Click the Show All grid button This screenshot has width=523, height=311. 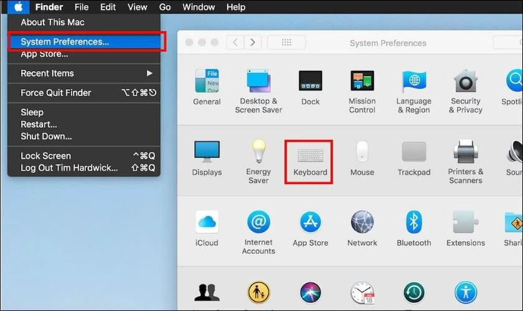(x=286, y=42)
